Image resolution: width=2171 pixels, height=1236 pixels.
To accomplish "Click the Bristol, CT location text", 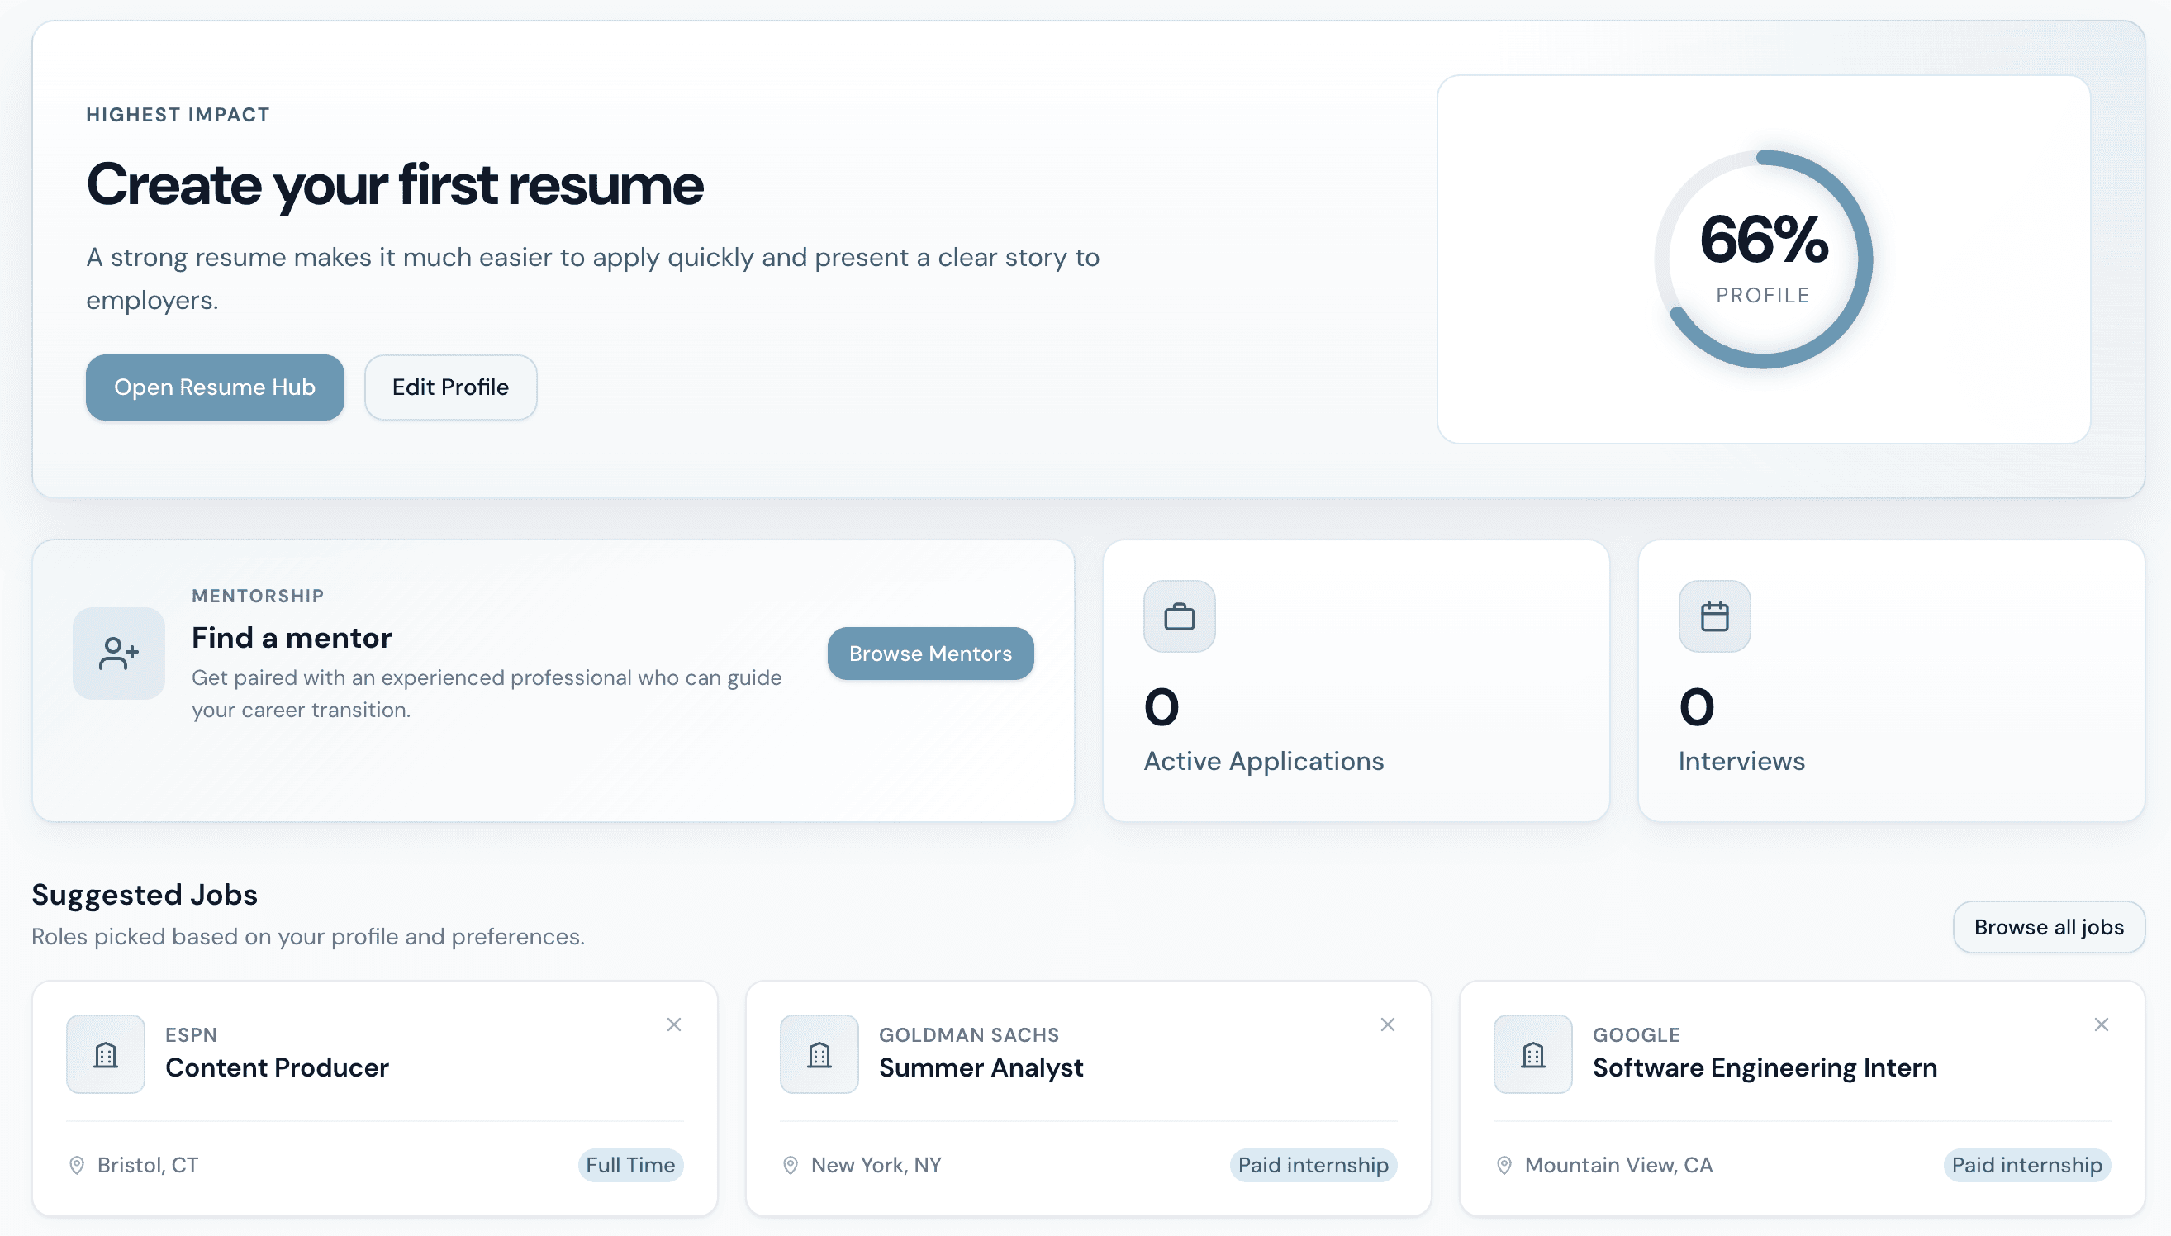I will point(148,1166).
